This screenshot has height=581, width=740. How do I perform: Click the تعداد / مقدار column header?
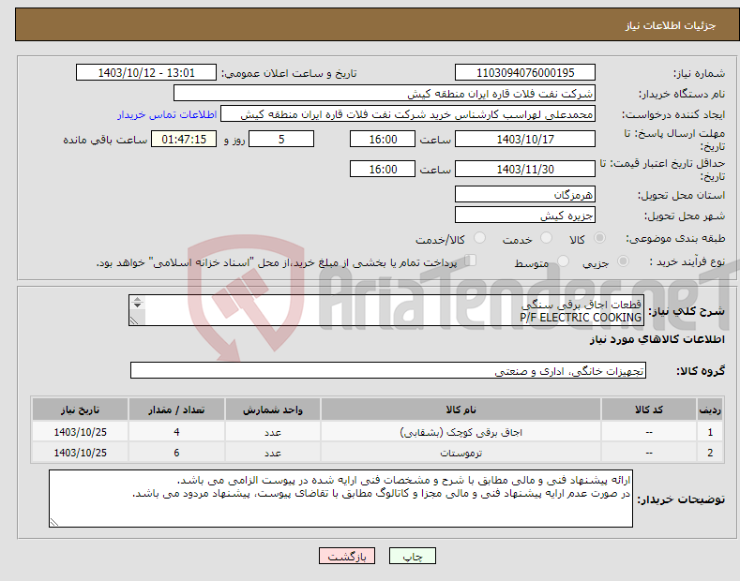tap(176, 410)
